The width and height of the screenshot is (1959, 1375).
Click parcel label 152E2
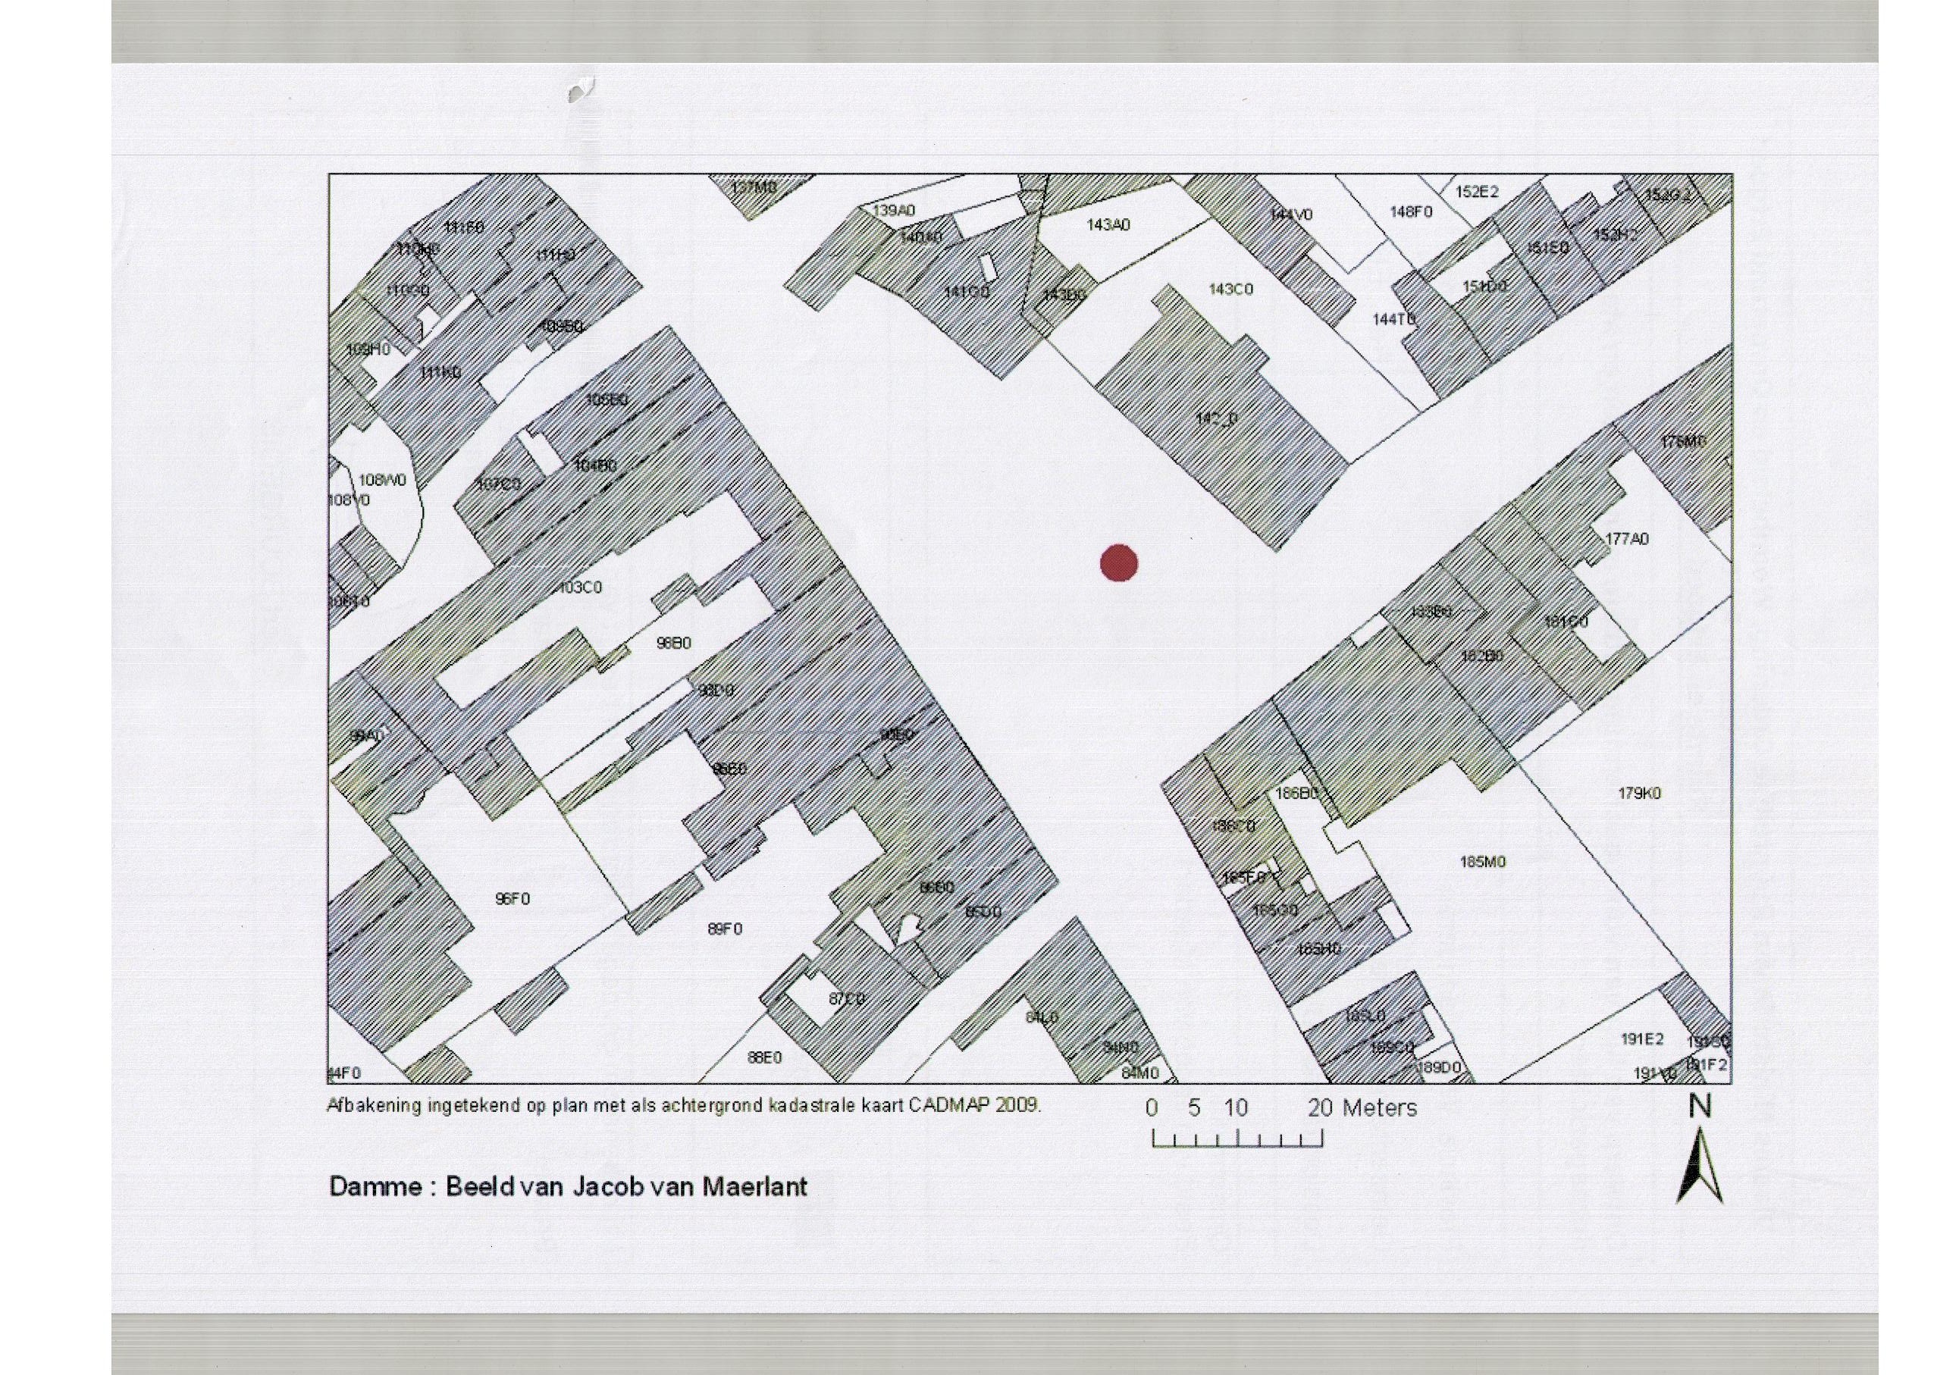pyautogui.click(x=1477, y=192)
